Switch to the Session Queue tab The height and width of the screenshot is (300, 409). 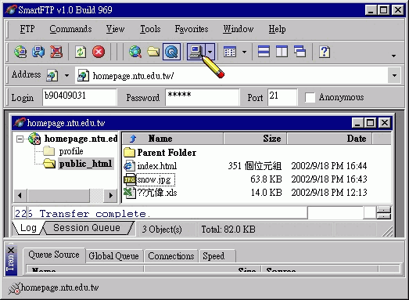[x=87, y=228]
